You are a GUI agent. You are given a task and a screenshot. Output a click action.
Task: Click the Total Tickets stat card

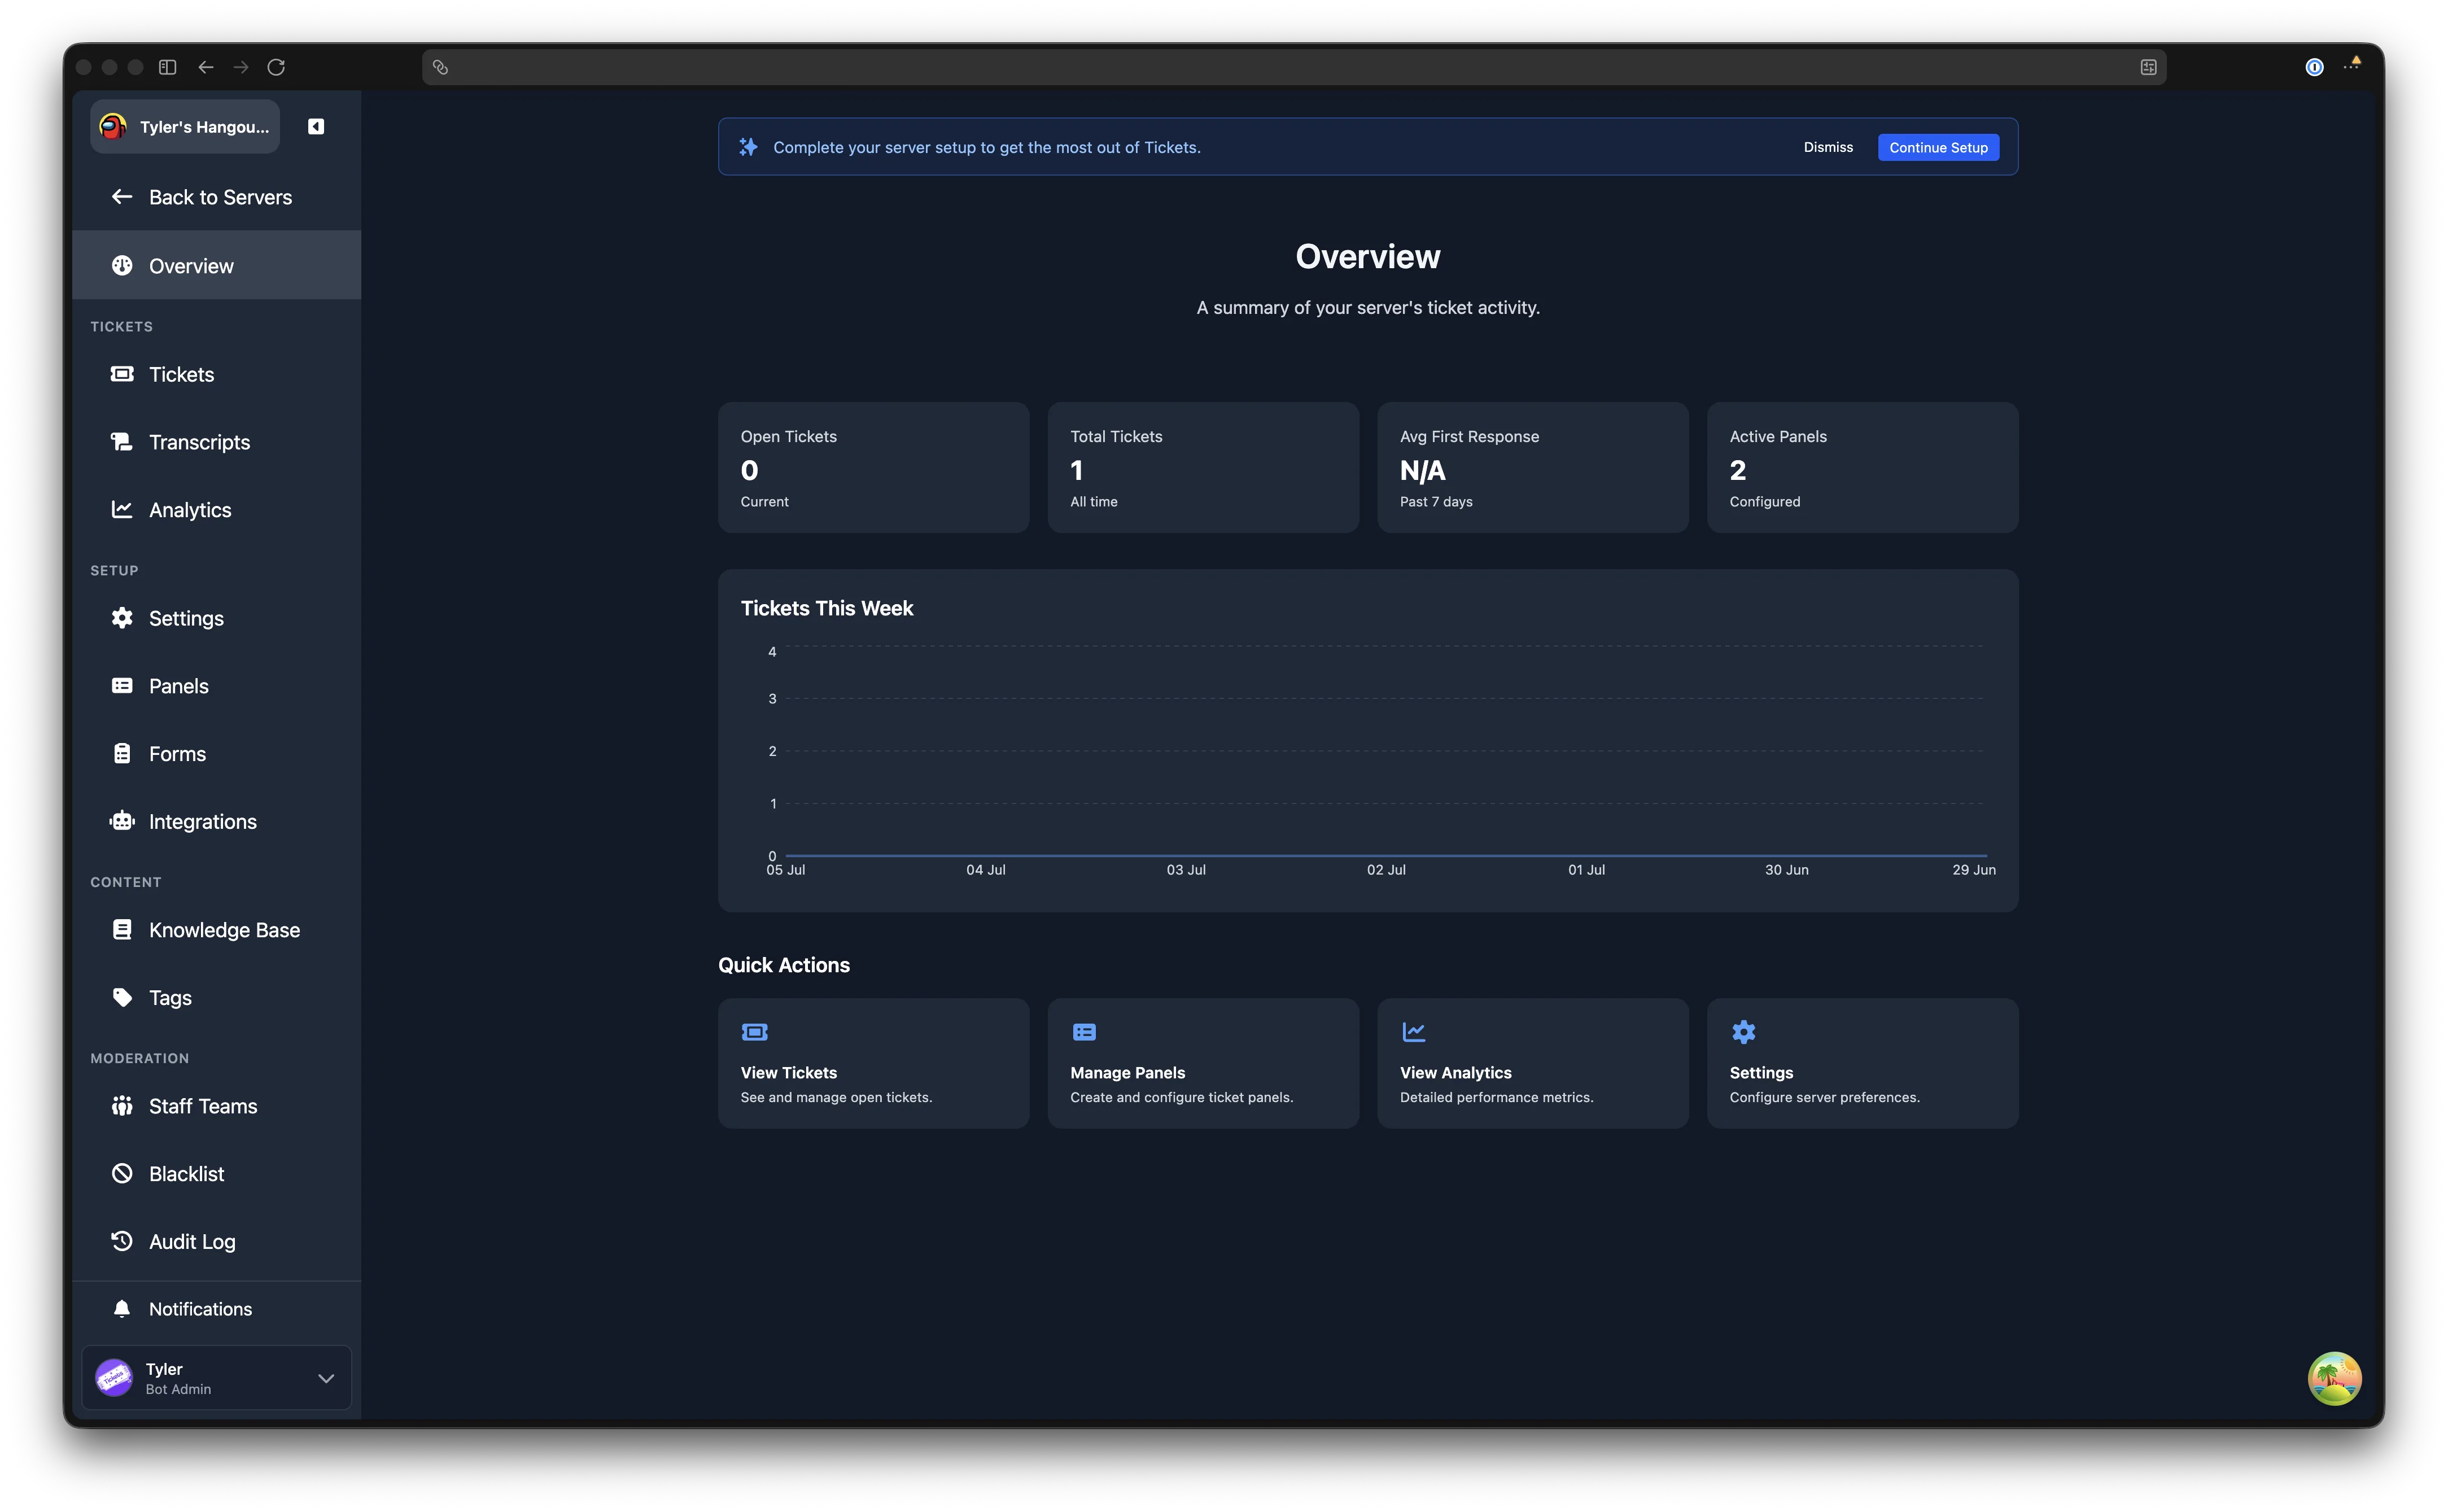coord(1203,467)
